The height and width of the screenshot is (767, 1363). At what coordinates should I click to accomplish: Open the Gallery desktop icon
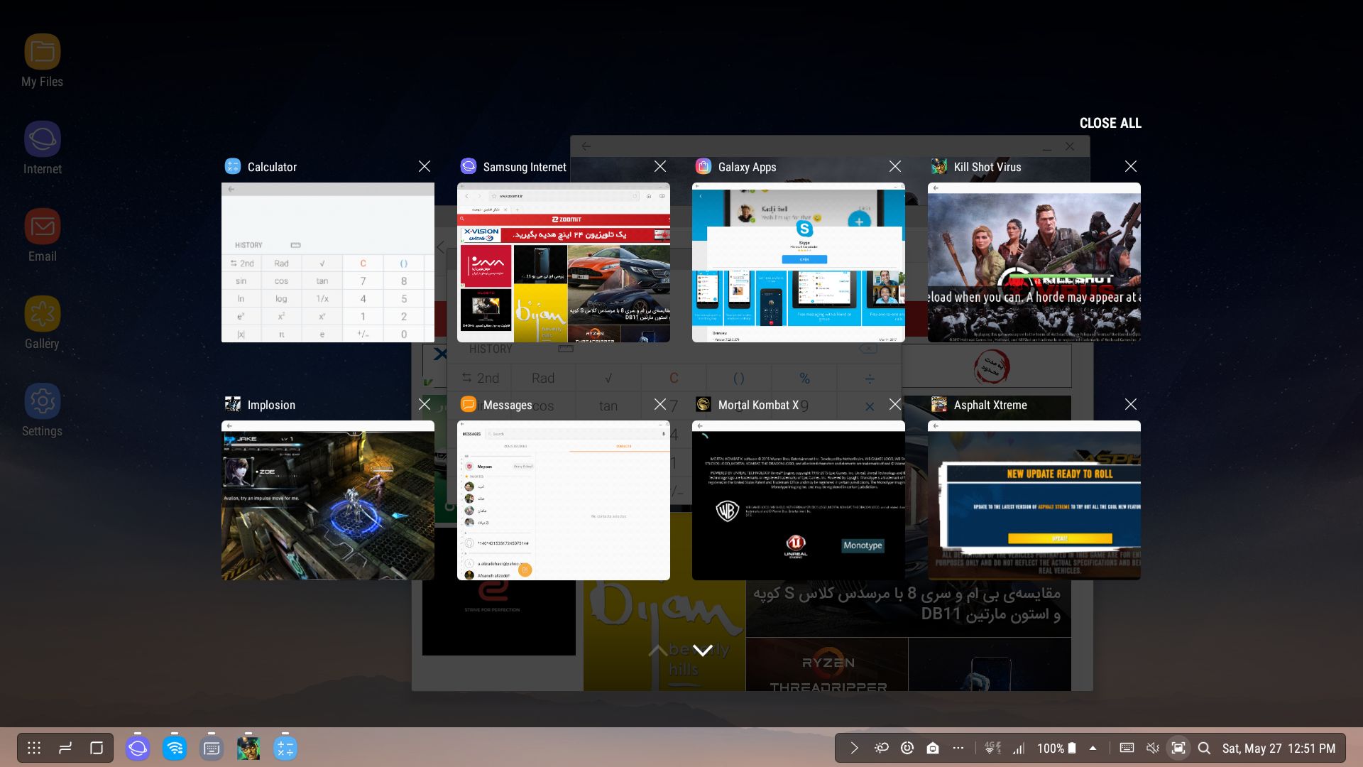point(42,322)
